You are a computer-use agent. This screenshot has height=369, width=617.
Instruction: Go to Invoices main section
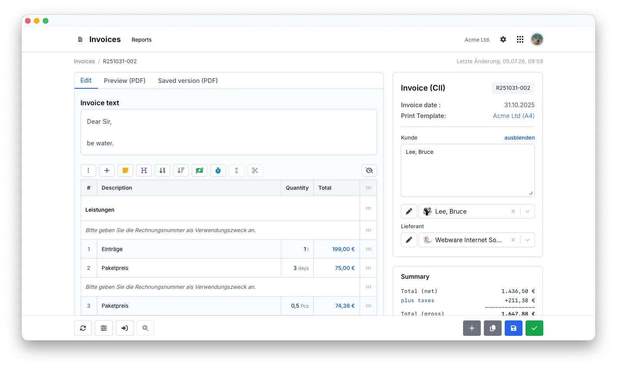pos(105,39)
